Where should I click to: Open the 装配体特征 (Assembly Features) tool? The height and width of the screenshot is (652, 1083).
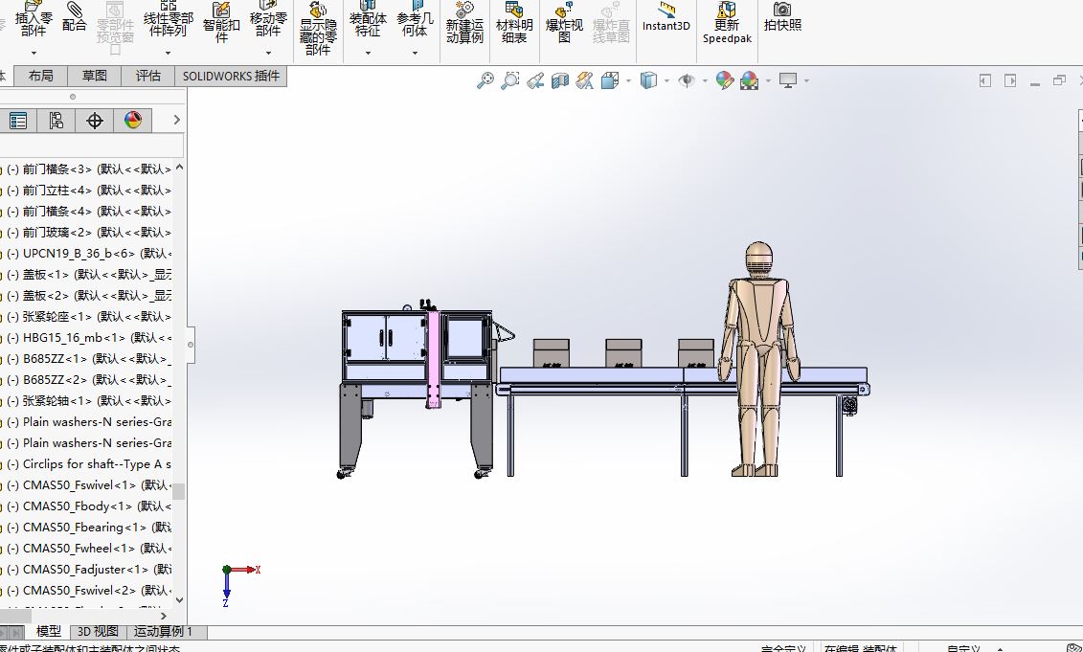pyautogui.click(x=368, y=19)
